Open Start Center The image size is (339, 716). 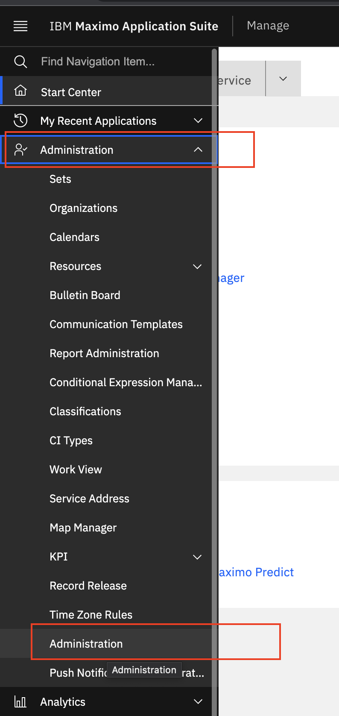coord(107,91)
